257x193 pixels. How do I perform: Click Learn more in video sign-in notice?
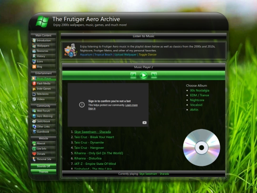(131, 105)
